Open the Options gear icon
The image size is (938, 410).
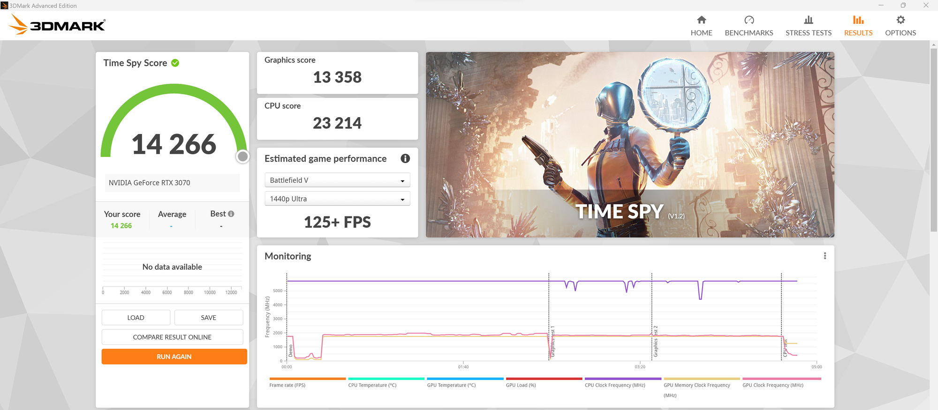900,20
